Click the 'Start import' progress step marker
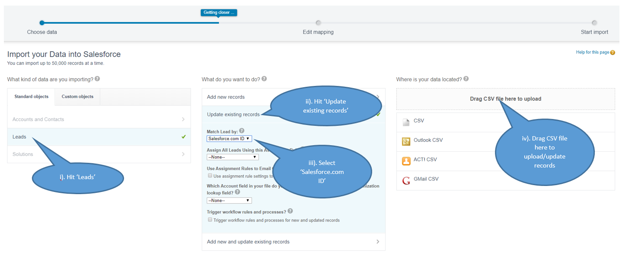Screen dimensions: 622x253 [x=594, y=23]
